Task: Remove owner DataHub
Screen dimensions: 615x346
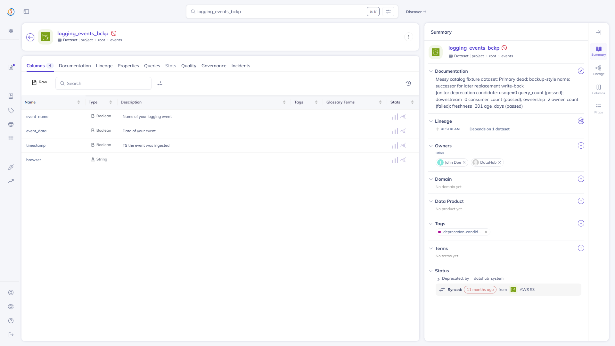Action: pos(500,162)
